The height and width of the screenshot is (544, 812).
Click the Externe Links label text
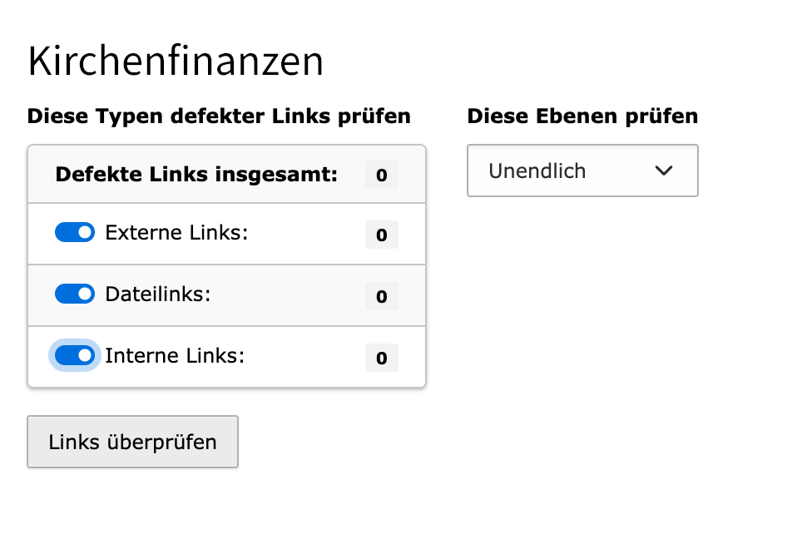pos(176,233)
